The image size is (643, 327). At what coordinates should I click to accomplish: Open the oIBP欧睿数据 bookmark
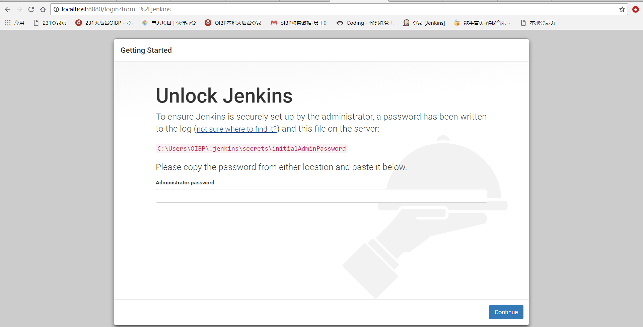click(x=298, y=23)
